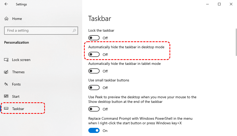Click the back arrow icon
The image size is (237, 136).
click(x=6, y=4)
